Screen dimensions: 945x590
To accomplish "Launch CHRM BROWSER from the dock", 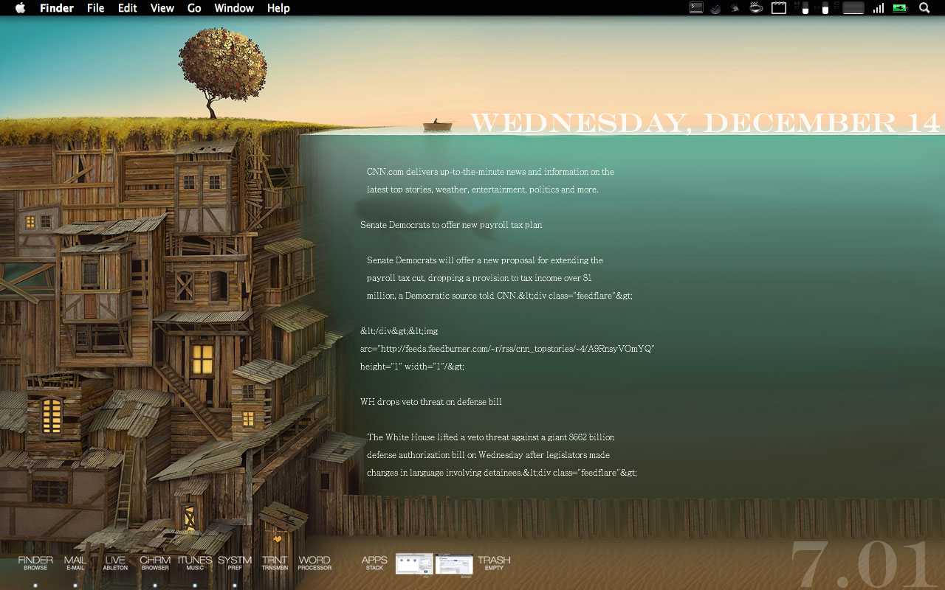I will [155, 563].
